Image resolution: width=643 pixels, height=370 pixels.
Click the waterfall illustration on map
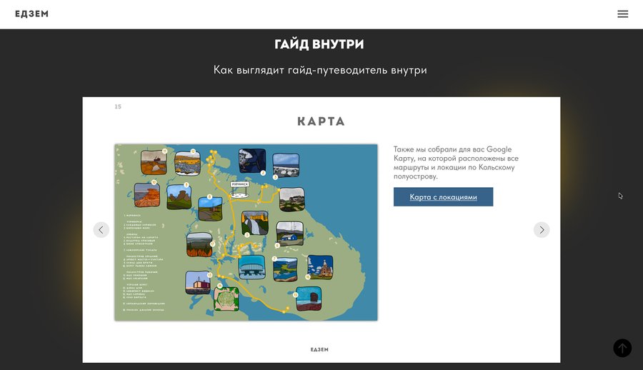tap(255, 223)
